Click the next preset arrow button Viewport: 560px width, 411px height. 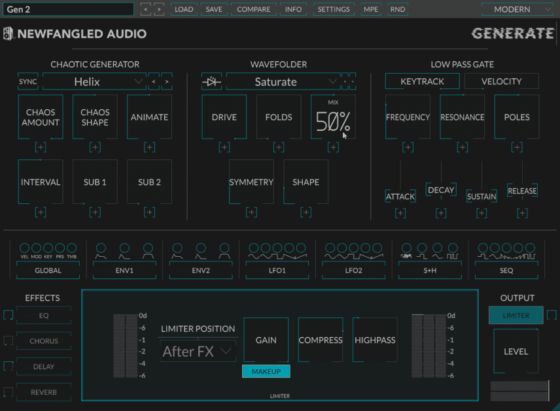coord(159,9)
